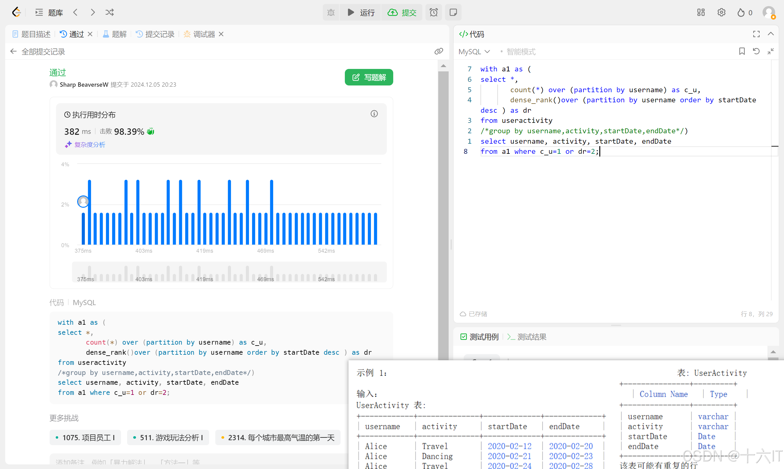The height and width of the screenshot is (469, 784).
Task: Go to next problem chevron
Action: coord(92,12)
